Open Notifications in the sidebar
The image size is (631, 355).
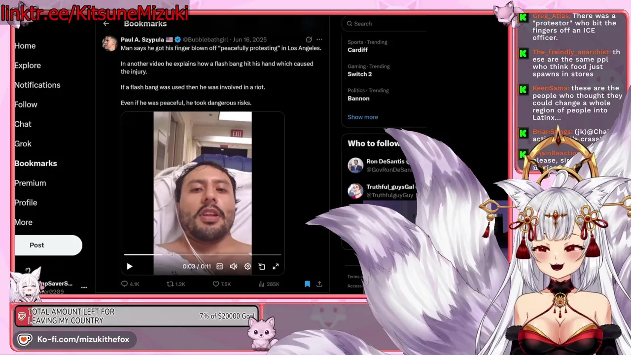(x=37, y=85)
